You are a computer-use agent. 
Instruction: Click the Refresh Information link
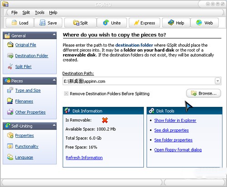84,158
